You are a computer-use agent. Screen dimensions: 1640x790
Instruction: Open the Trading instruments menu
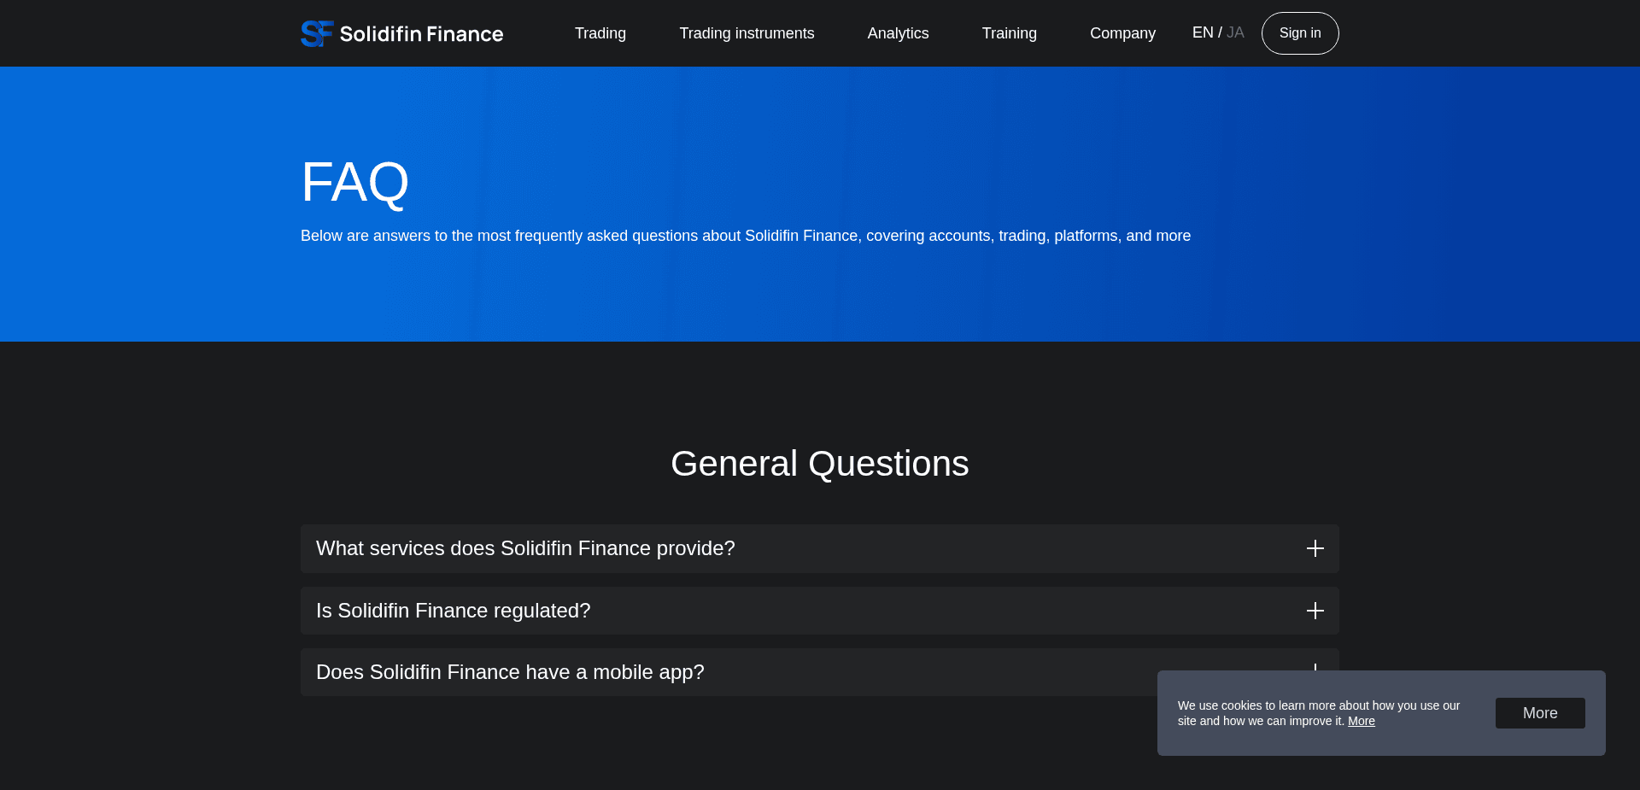coord(747,33)
